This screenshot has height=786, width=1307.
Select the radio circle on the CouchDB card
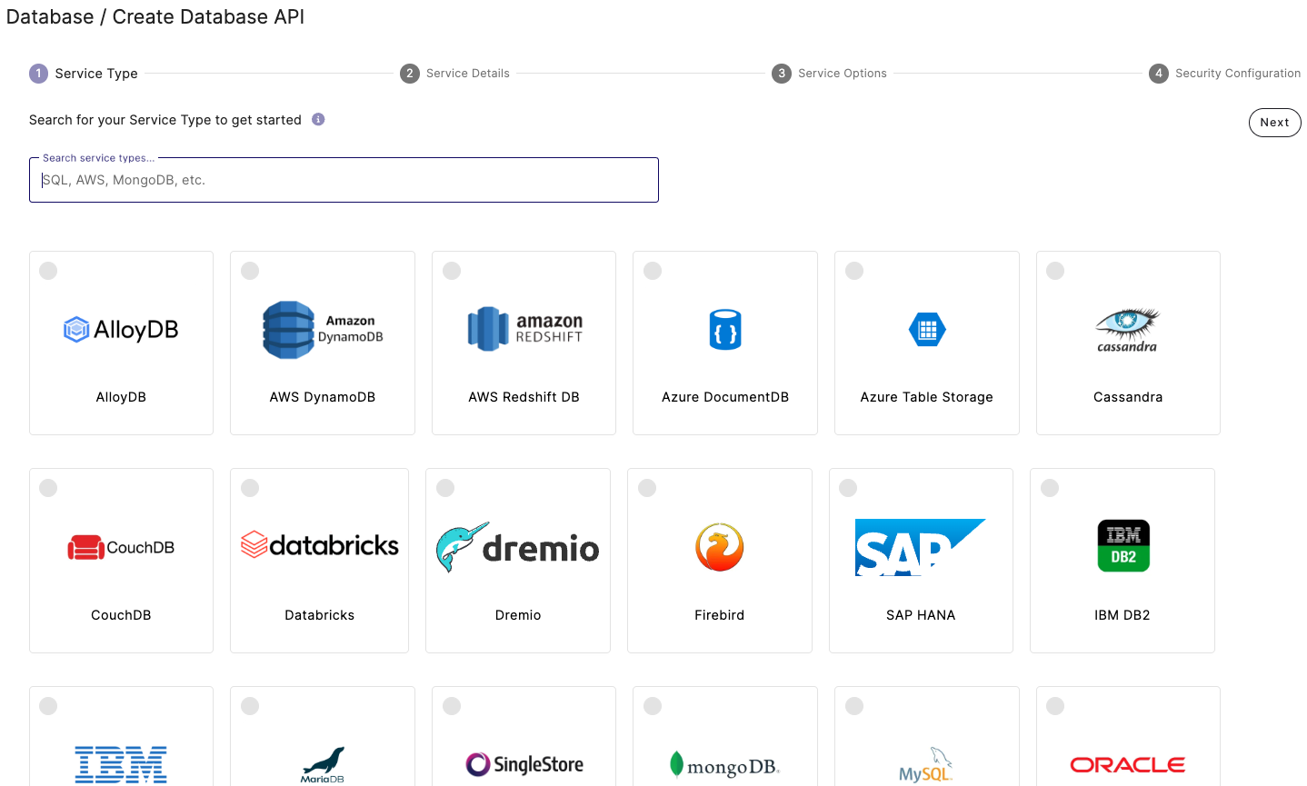point(48,487)
